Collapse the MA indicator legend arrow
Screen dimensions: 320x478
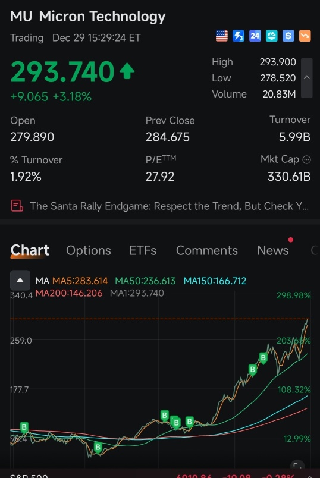point(20,280)
